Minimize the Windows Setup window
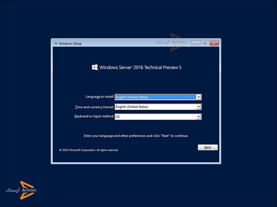277x207 pixels. [195, 43]
